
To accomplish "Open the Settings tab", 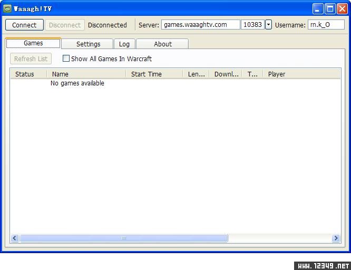I will [88, 44].
